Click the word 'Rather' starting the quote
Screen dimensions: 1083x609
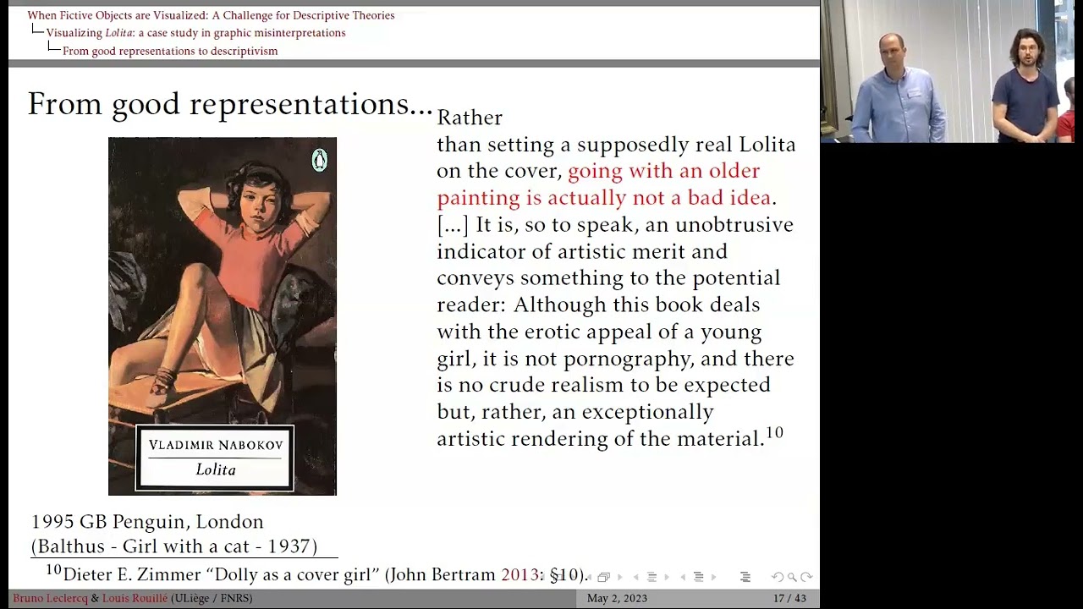[x=470, y=118]
